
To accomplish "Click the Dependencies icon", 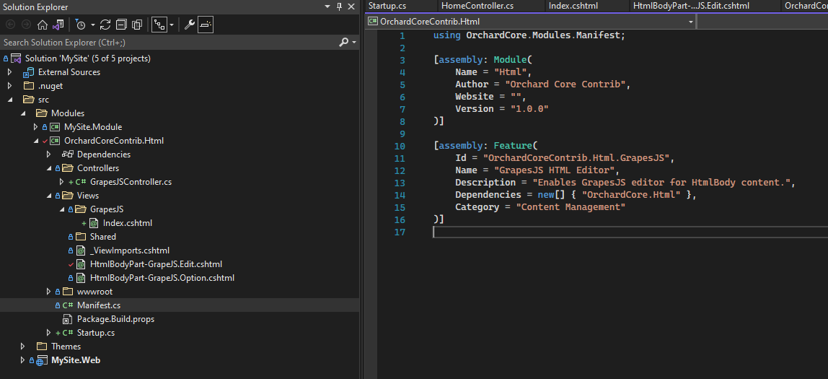I will pyautogui.click(x=67, y=154).
